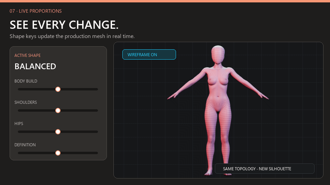
Task: Click the Shape keys update subtitle text
Action: click(x=72, y=36)
